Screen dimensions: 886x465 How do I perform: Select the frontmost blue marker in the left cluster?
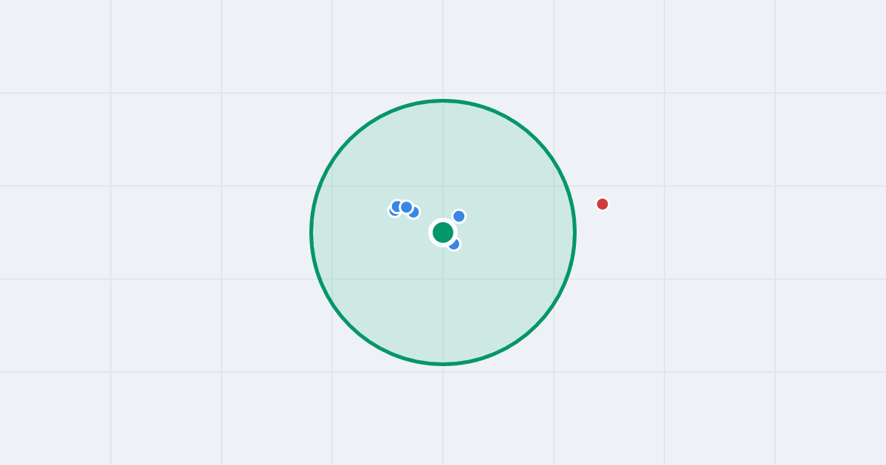(x=406, y=207)
